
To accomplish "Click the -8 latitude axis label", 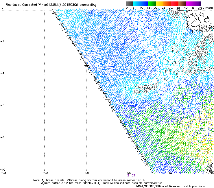I will pyautogui.click(x=2, y=137).
